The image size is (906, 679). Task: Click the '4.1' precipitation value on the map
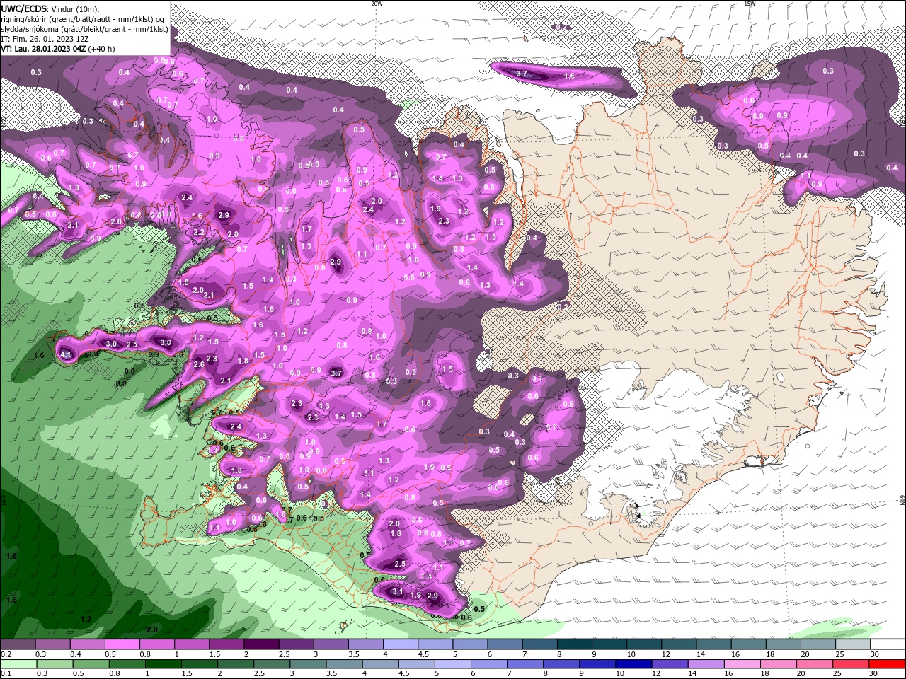click(x=67, y=354)
